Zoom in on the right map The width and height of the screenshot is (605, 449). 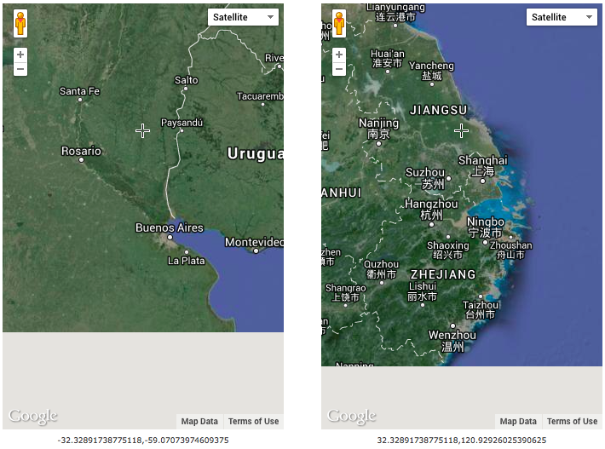point(339,55)
